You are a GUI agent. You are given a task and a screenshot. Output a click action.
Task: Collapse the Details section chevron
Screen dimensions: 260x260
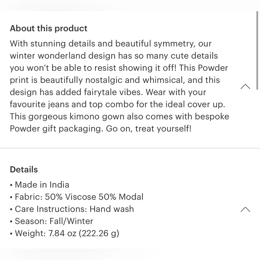(x=245, y=209)
